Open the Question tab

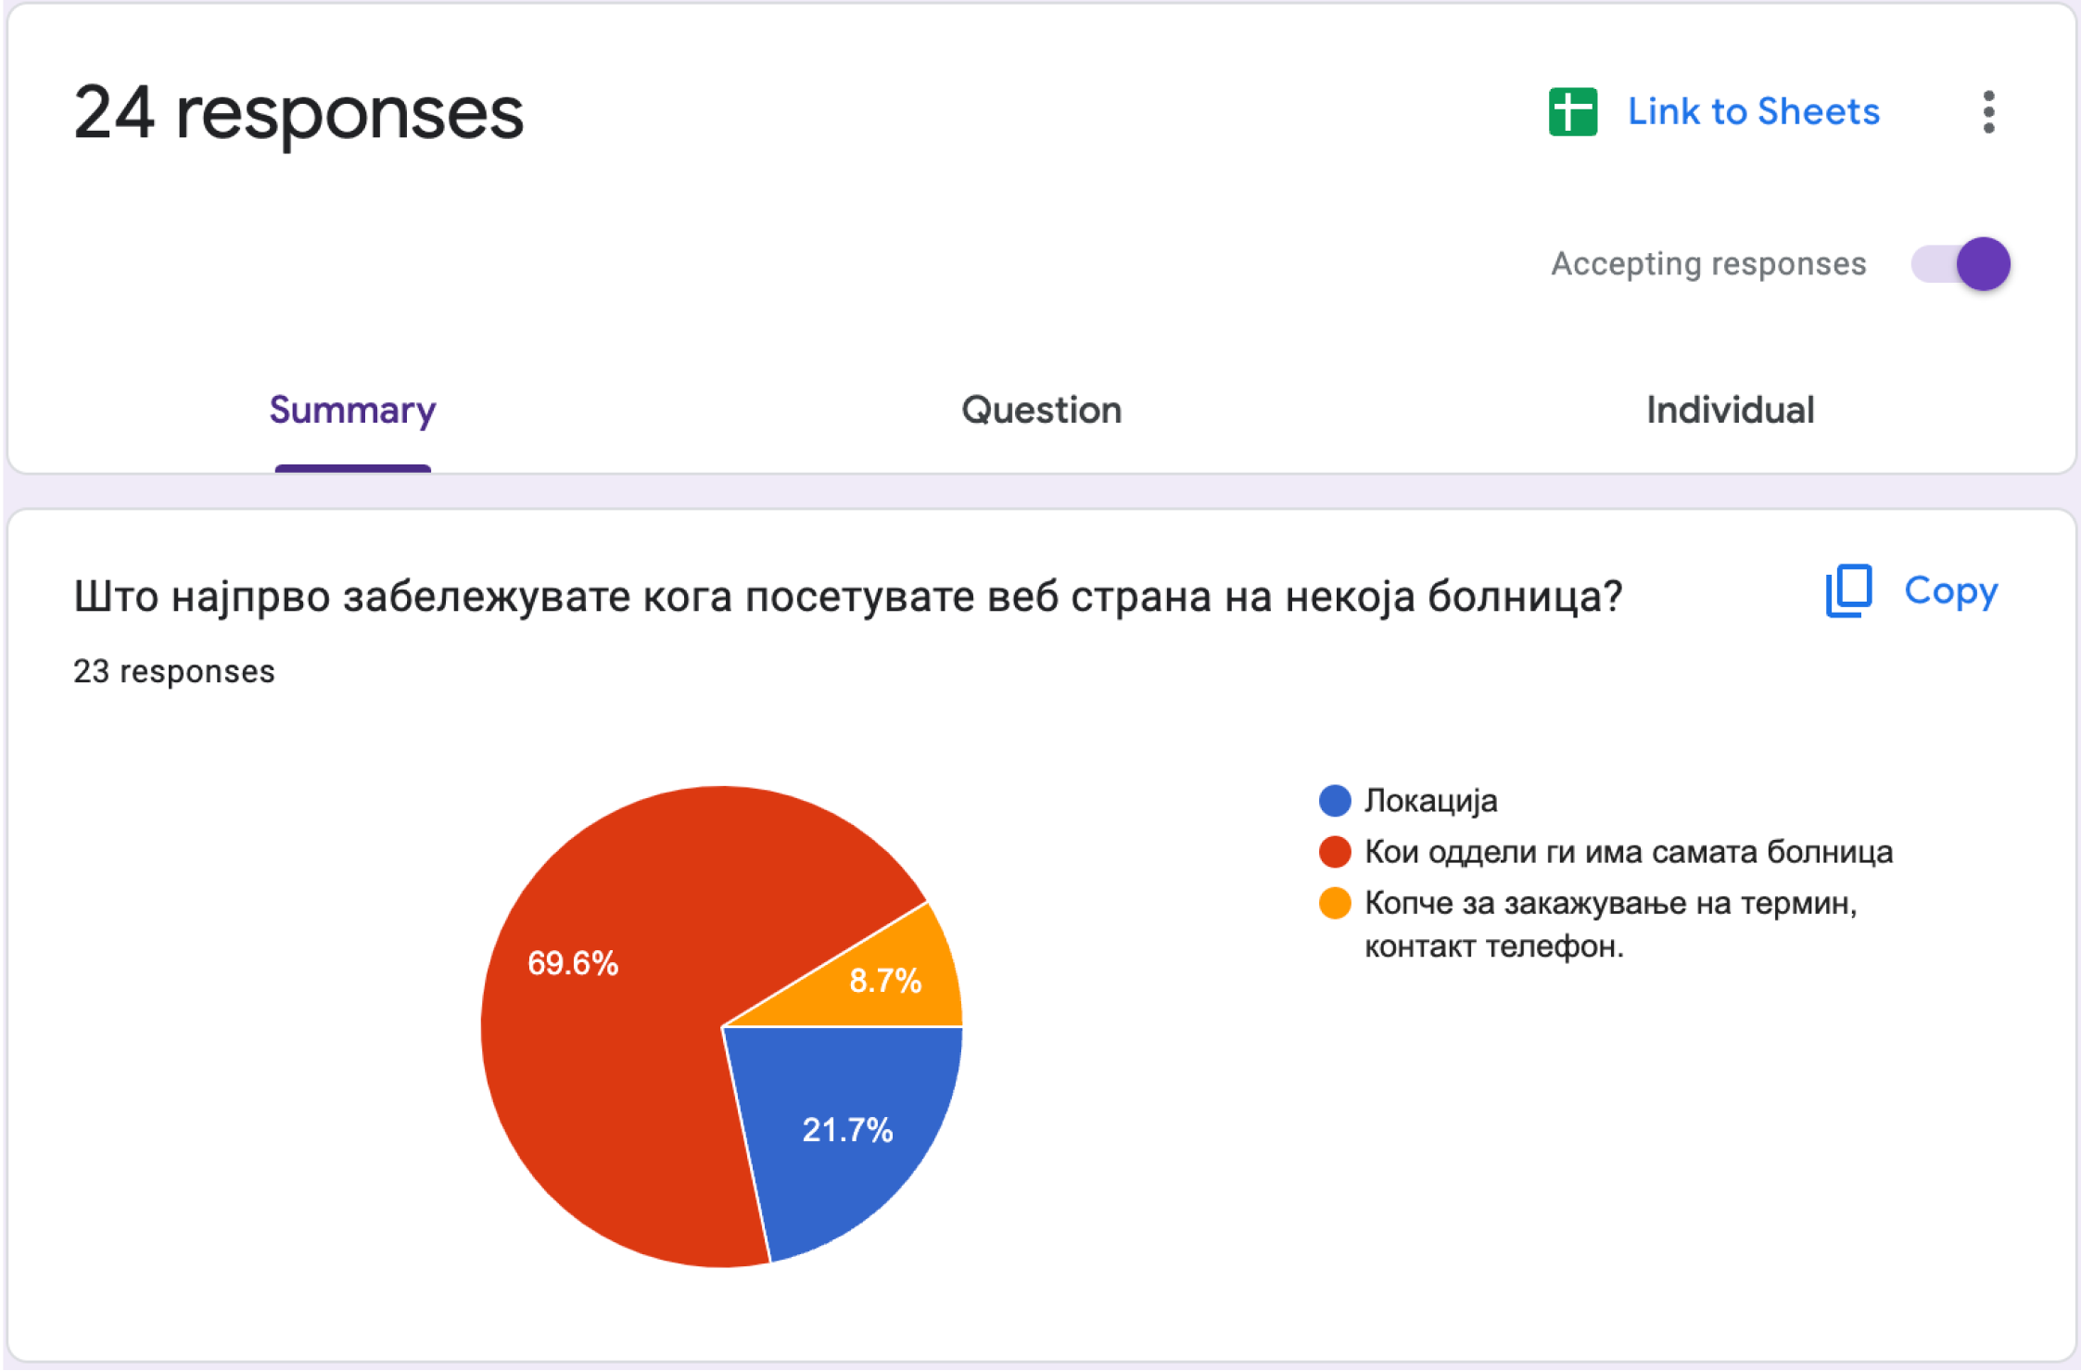click(1041, 410)
